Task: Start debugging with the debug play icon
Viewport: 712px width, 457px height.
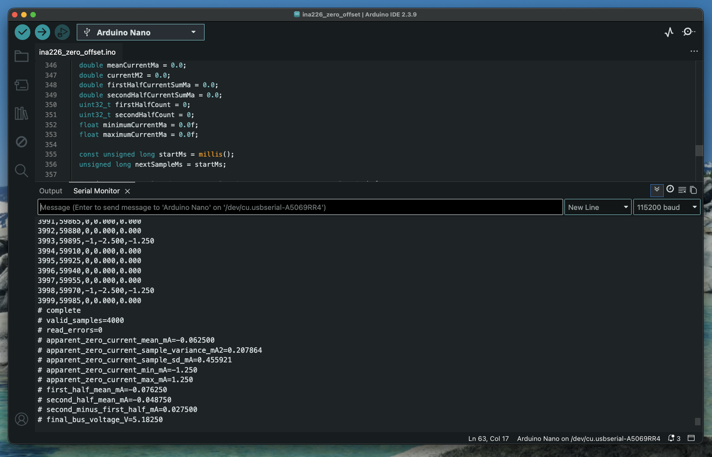Action: pyautogui.click(x=62, y=32)
